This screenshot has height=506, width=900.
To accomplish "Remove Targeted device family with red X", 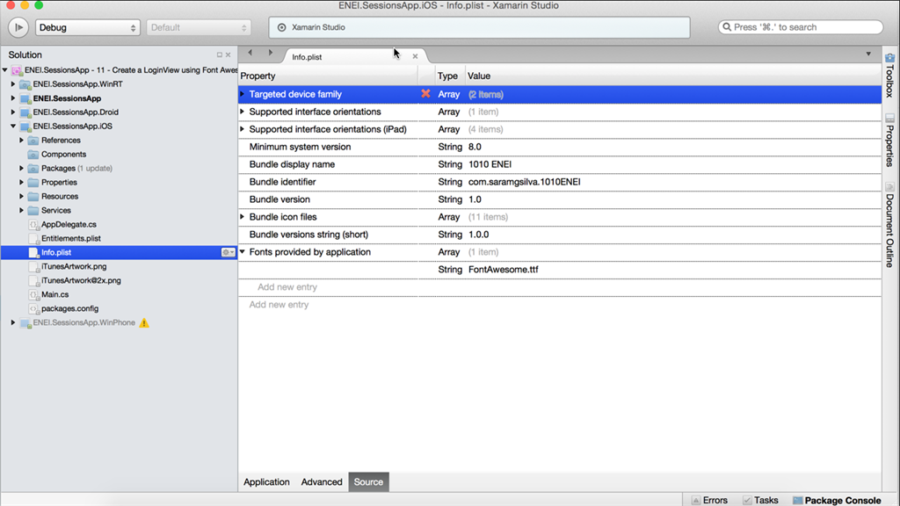I will pyautogui.click(x=425, y=93).
